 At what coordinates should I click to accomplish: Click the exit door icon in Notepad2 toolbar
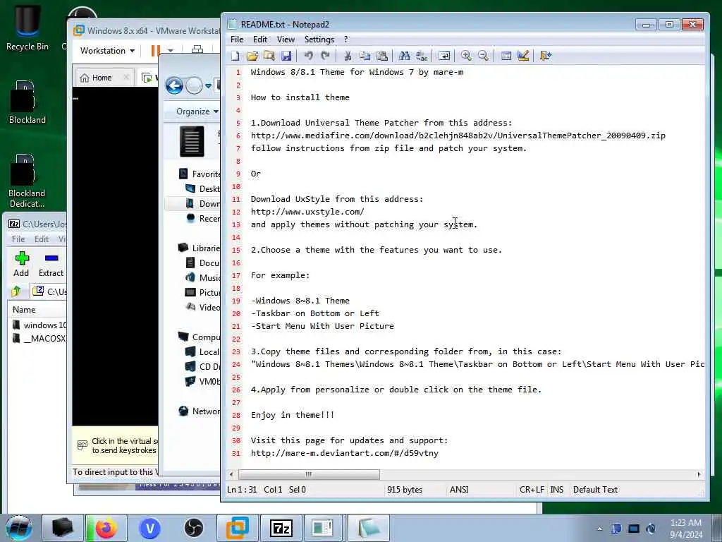tap(546, 56)
